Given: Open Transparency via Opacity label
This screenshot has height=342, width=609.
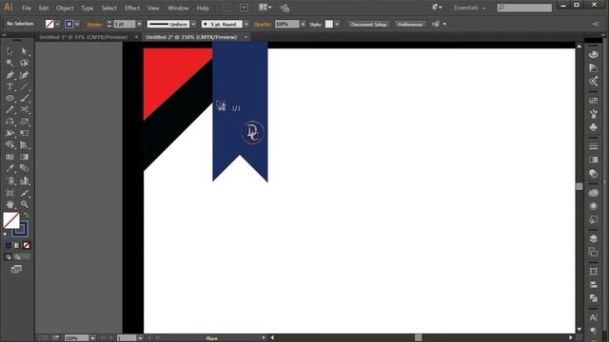Looking at the screenshot, I should [x=263, y=24].
